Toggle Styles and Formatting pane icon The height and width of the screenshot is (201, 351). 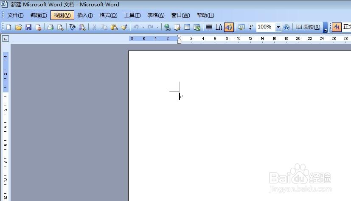(337, 27)
